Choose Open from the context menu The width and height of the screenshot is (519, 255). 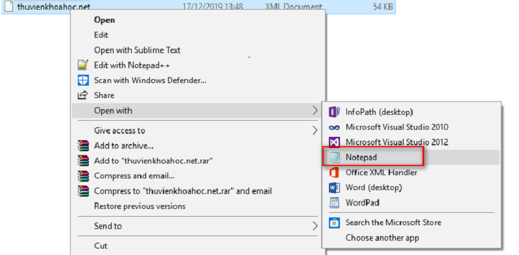pyautogui.click(x=199, y=20)
